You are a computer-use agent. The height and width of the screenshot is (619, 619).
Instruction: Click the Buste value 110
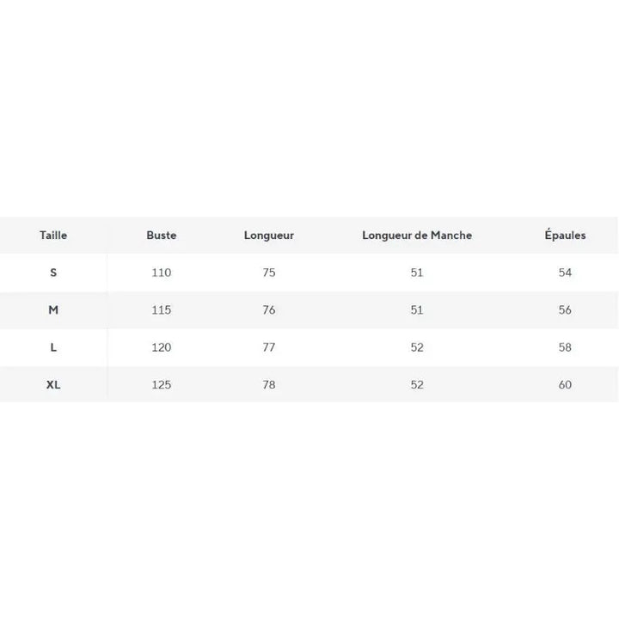coord(162,273)
